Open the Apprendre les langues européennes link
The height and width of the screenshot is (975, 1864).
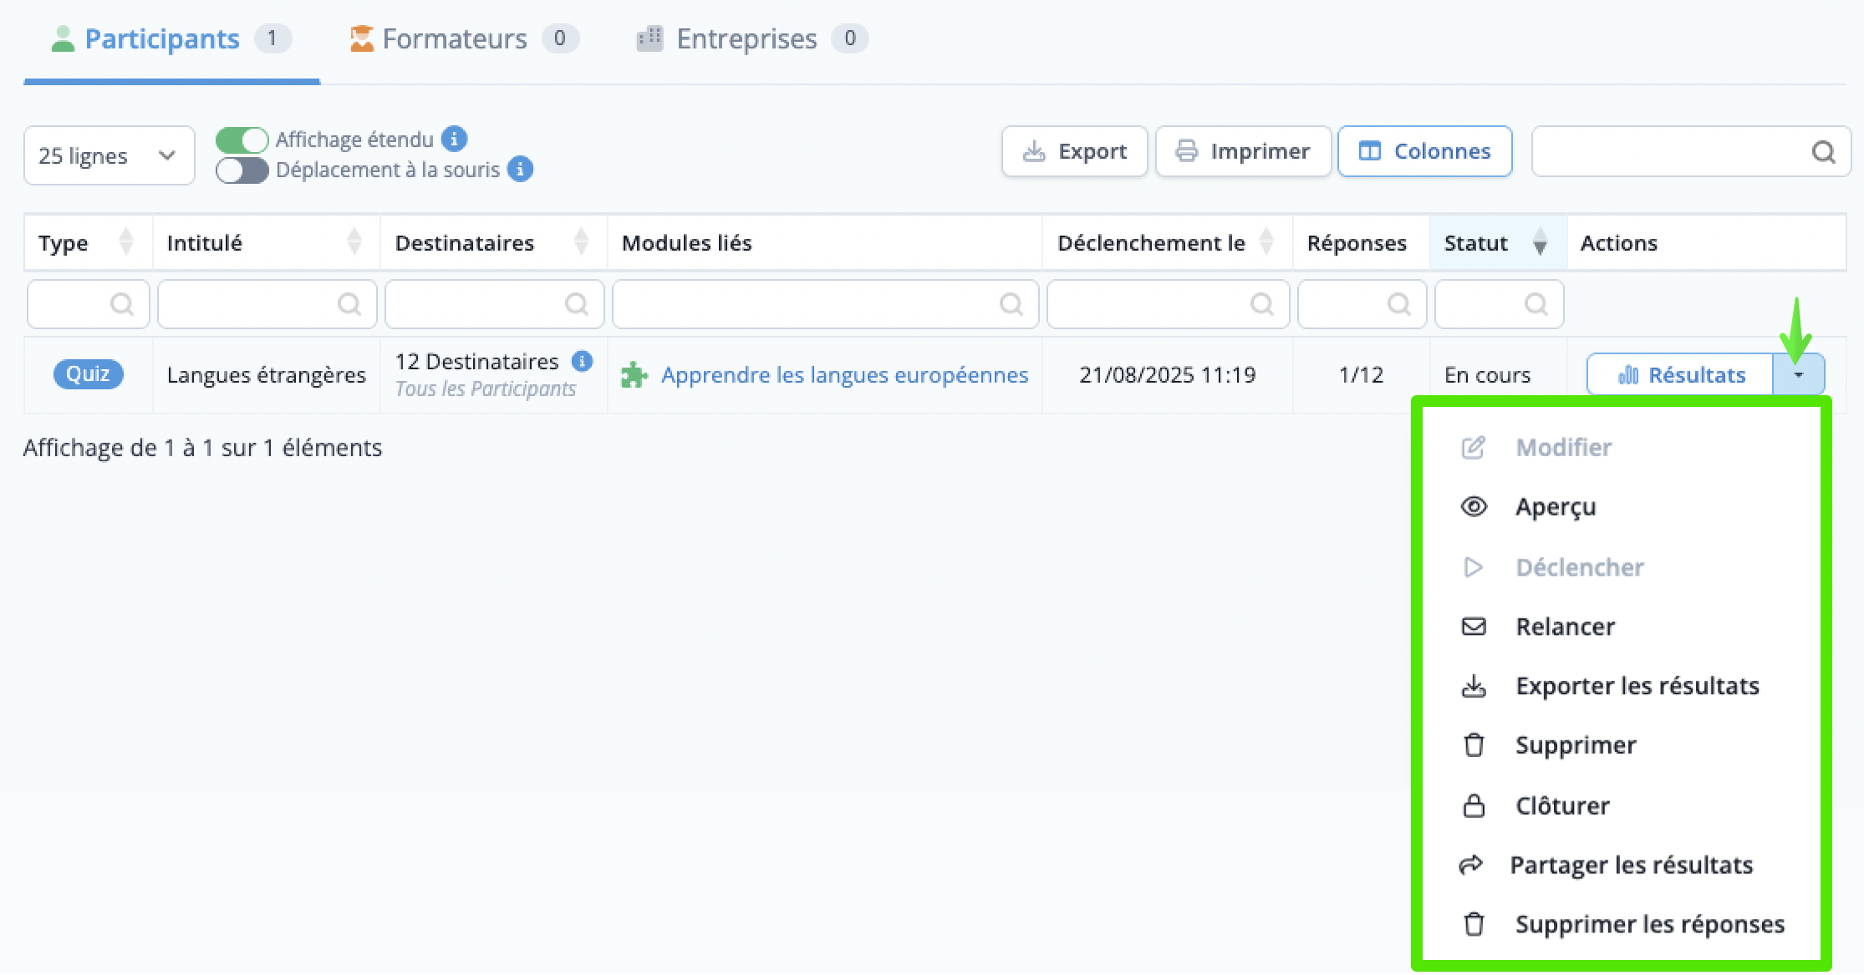point(844,375)
